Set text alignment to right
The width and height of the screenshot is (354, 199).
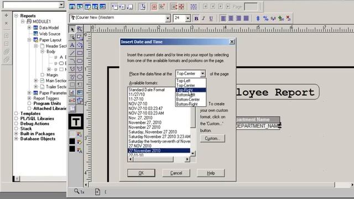click(238, 18)
